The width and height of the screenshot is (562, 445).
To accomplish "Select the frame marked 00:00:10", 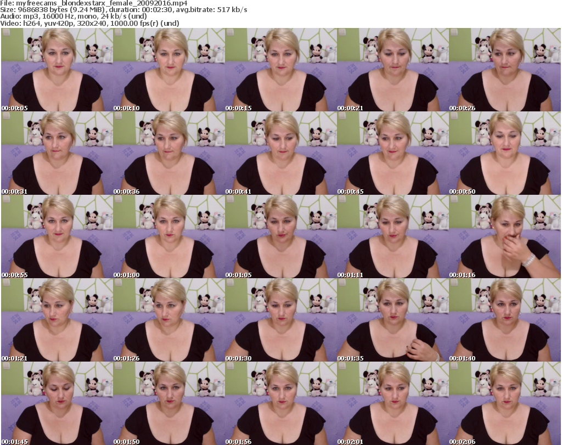I will (168, 70).
